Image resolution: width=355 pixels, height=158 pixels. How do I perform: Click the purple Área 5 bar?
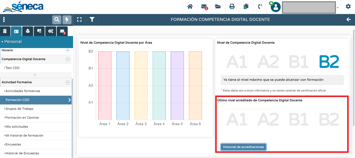pos(177,85)
